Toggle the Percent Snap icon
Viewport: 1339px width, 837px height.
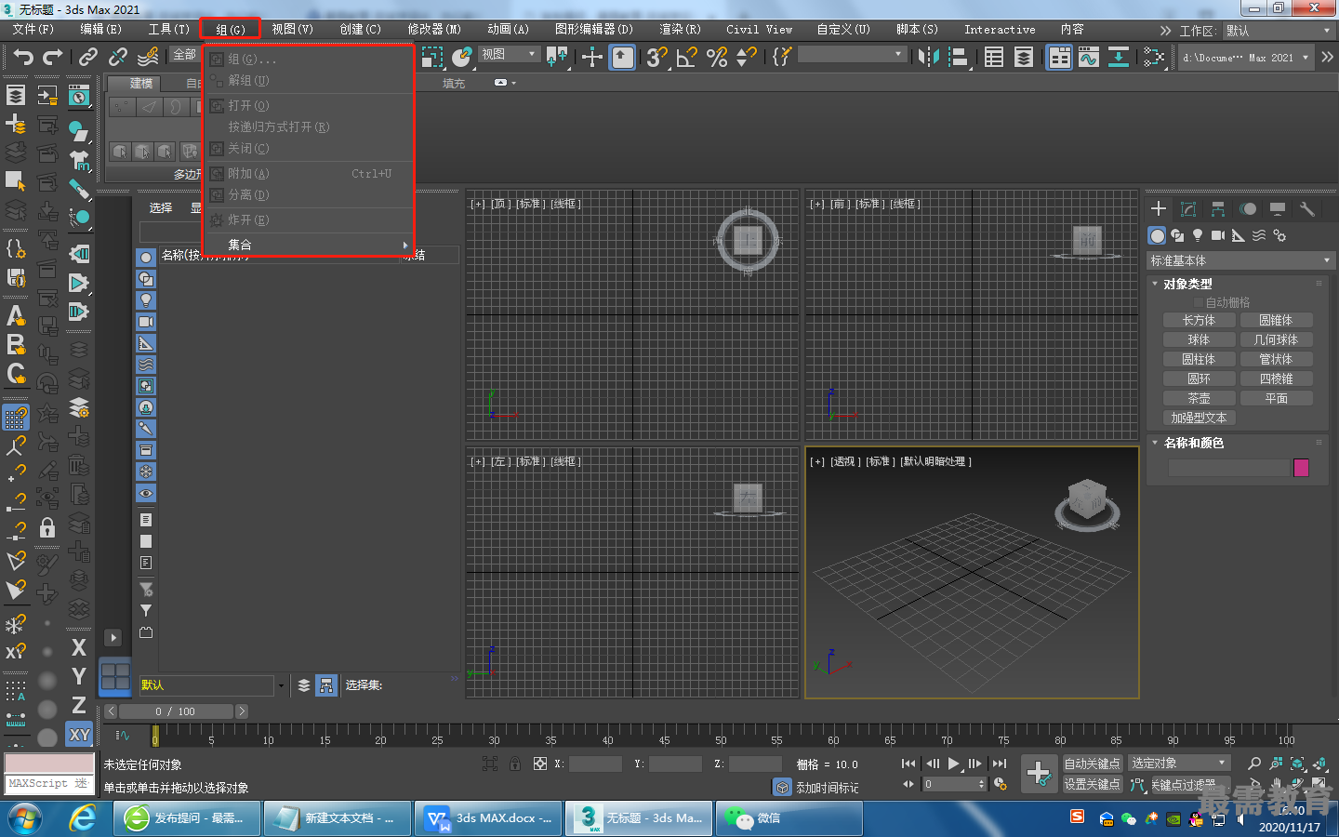point(717,58)
